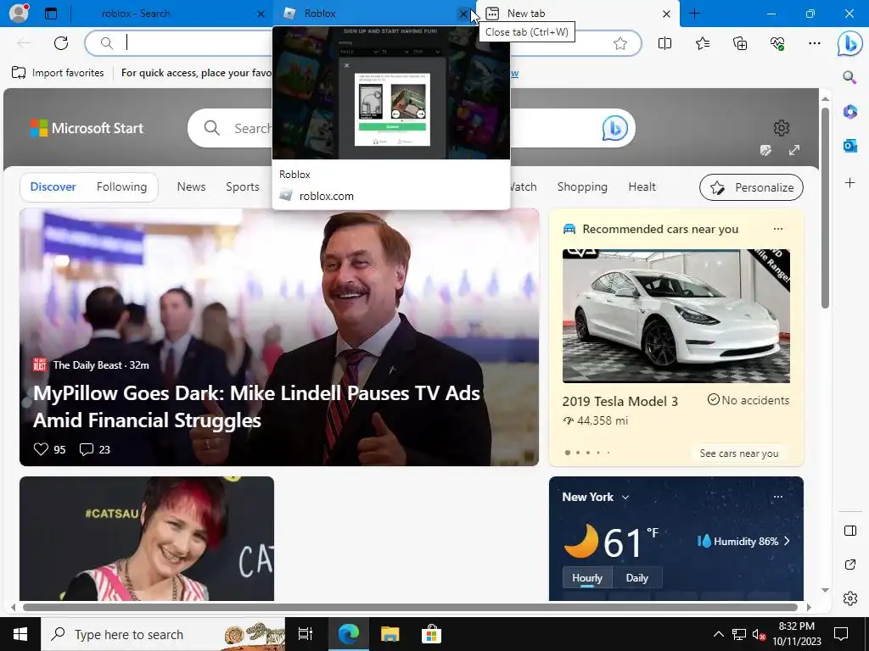Toggle split screen view icon

(664, 43)
